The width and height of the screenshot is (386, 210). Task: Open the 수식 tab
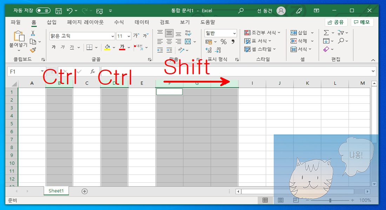coord(119,22)
